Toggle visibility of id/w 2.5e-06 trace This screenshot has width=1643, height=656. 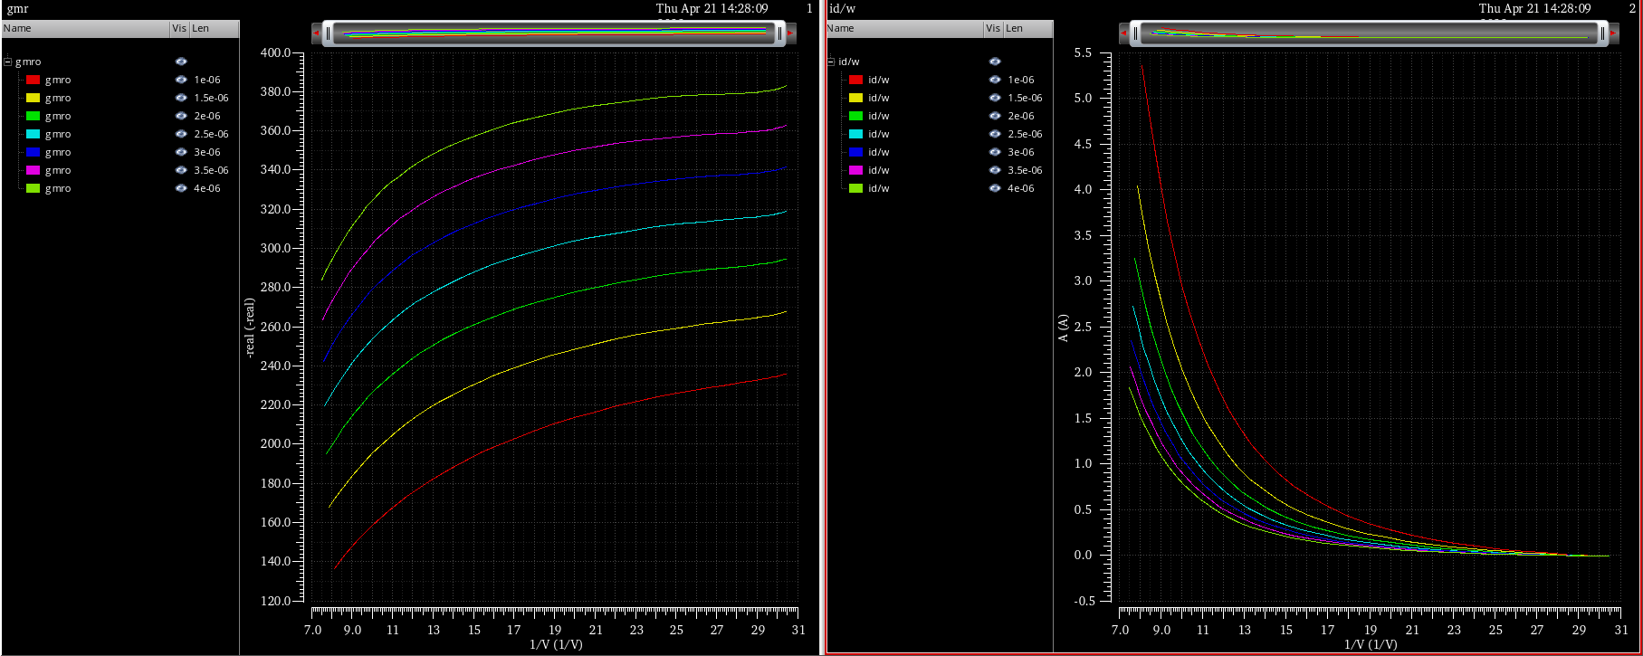pos(995,134)
